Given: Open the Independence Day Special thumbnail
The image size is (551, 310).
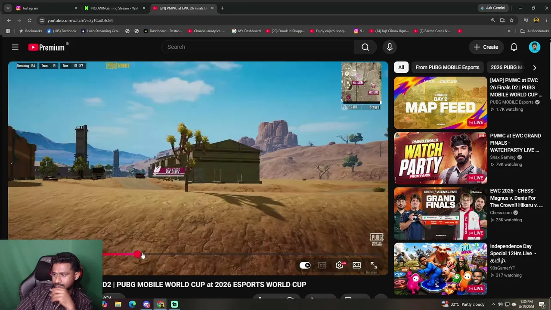Looking at the screenshot, I should click(440, 269).
